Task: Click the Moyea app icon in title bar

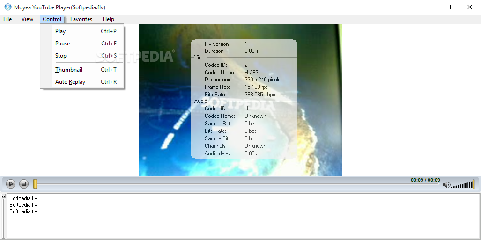Action: pos(8,7)
